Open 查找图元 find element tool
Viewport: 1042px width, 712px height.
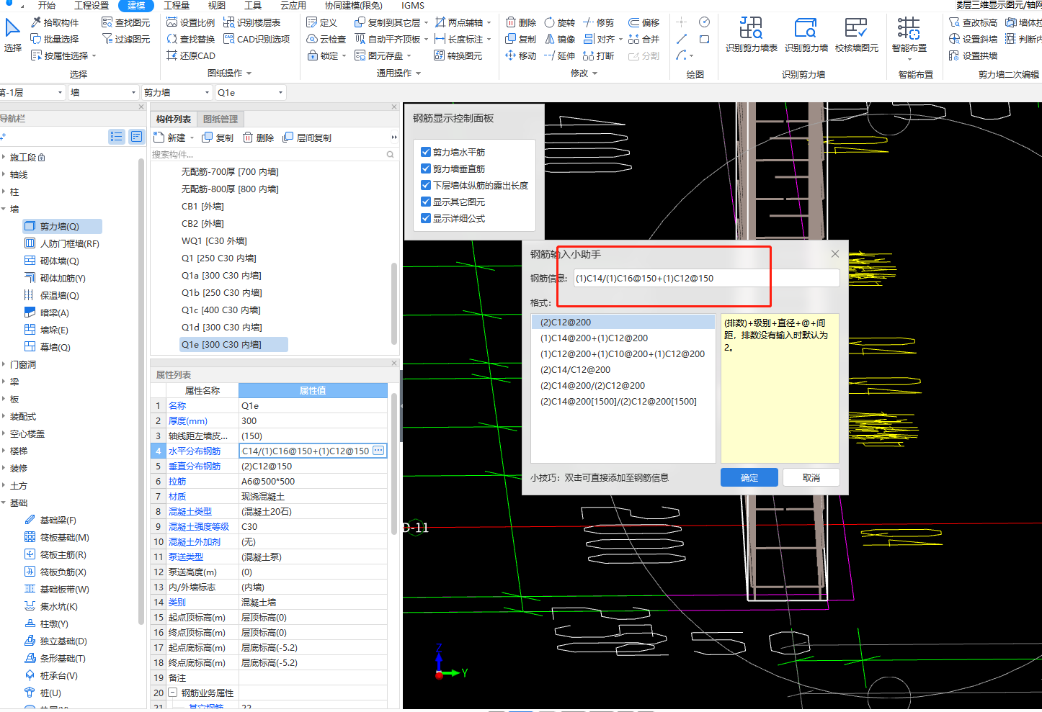(125, 22)
